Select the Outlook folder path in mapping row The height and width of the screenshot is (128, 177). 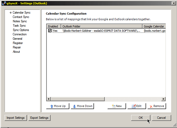(x=101, y=31)
